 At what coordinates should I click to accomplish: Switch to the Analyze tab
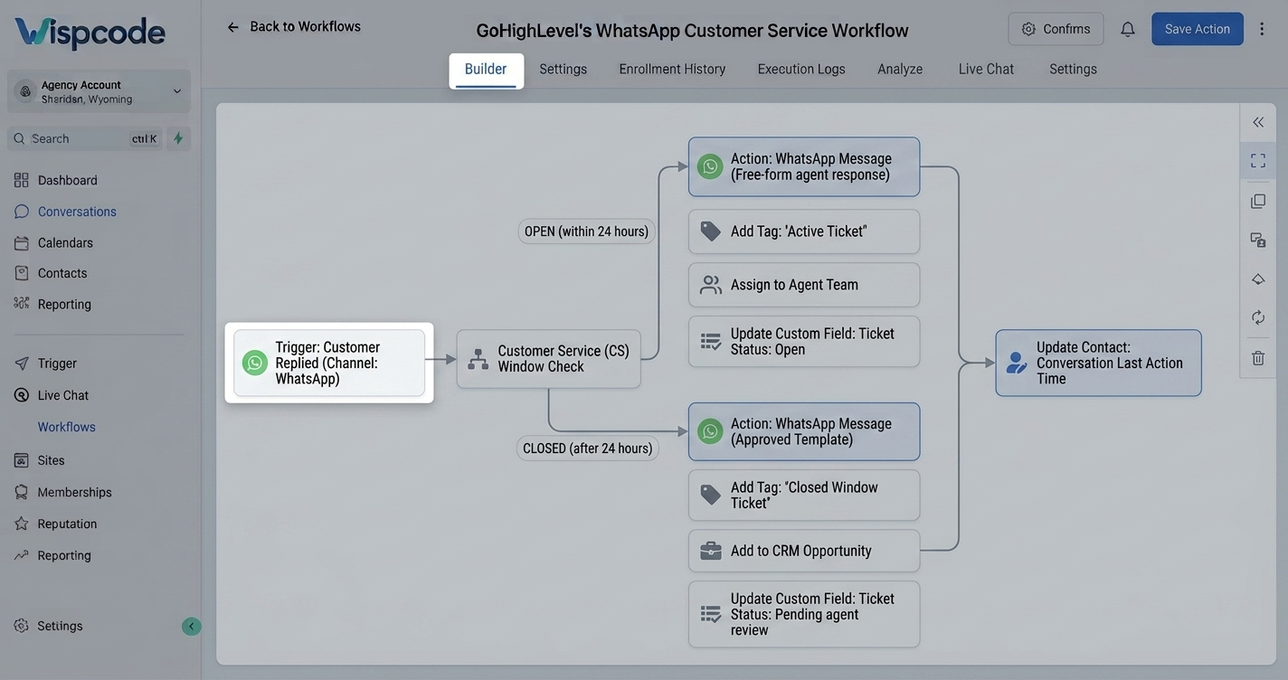pos(900,69)
